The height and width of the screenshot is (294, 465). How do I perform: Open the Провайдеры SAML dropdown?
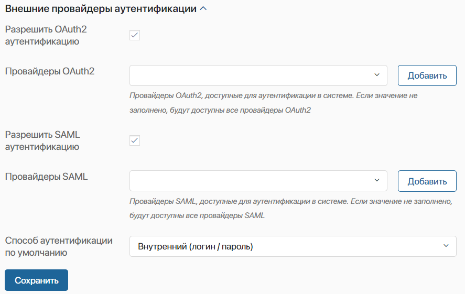(x=258, y=181)
